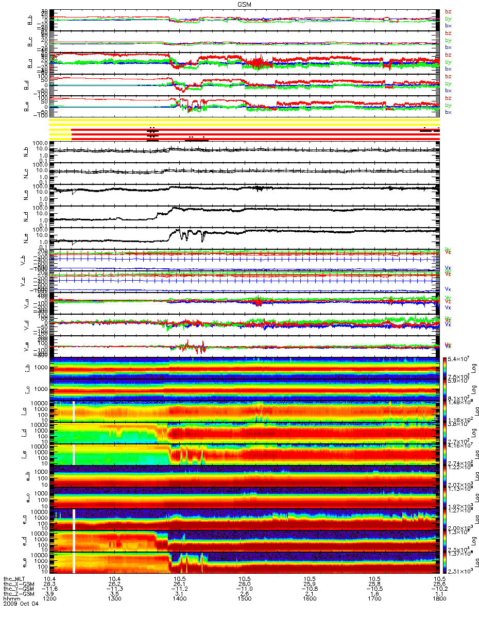Click the B_e axis label
Image resolution: width=479 pixels, height=618 pixels.
tap(26, 107)
